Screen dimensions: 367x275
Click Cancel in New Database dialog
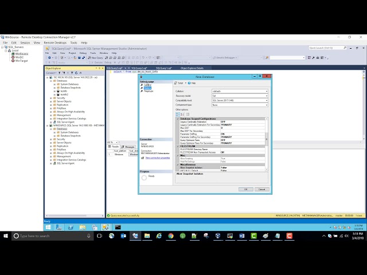pos(262,190)
